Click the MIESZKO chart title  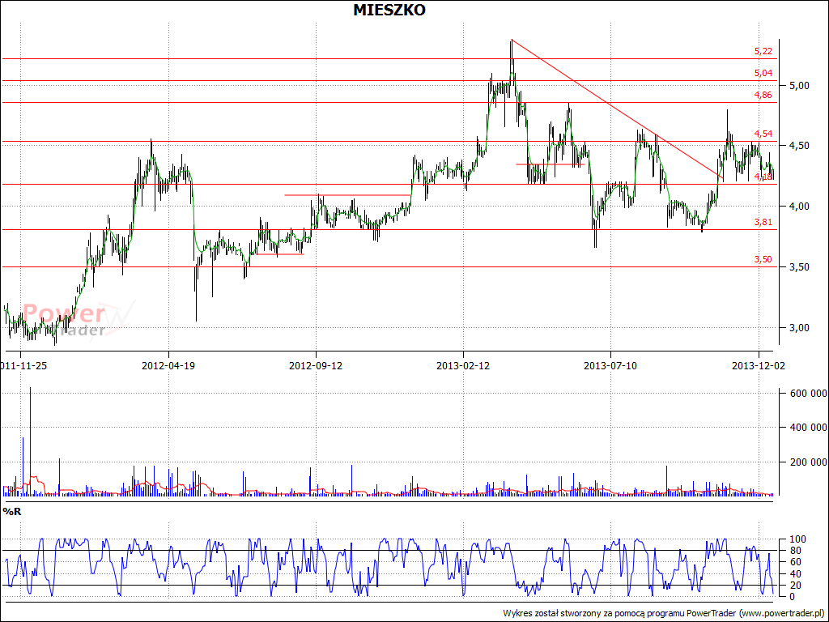389,10
